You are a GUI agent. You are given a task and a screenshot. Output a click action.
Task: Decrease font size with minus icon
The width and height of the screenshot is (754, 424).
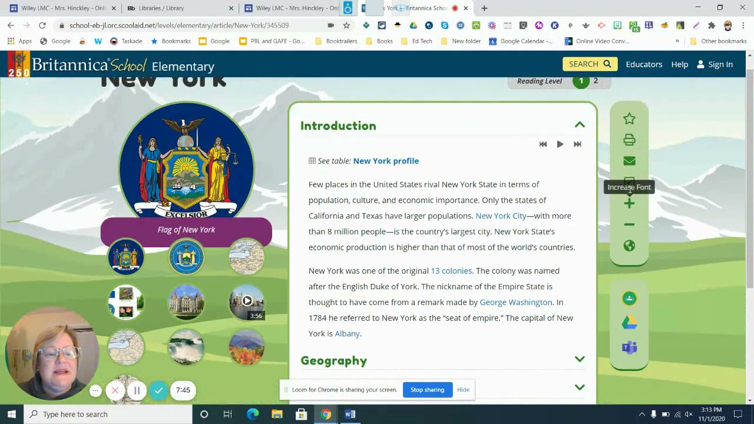629,225
